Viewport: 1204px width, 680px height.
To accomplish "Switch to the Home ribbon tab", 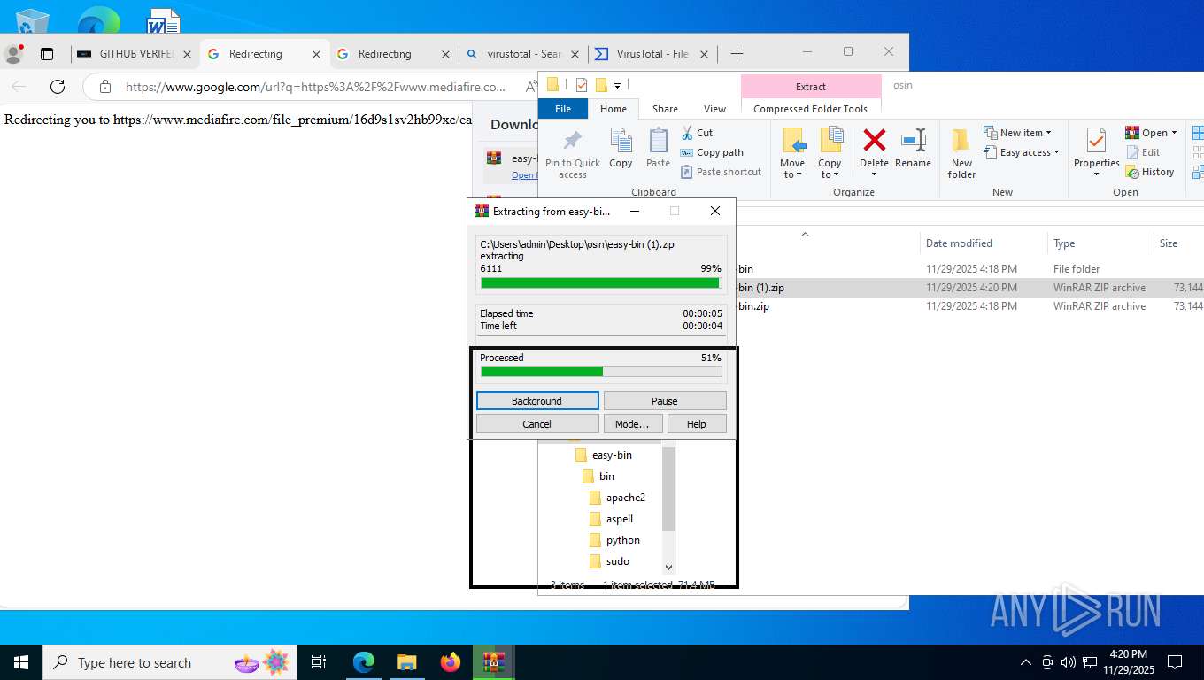I will tap(614, 109).
